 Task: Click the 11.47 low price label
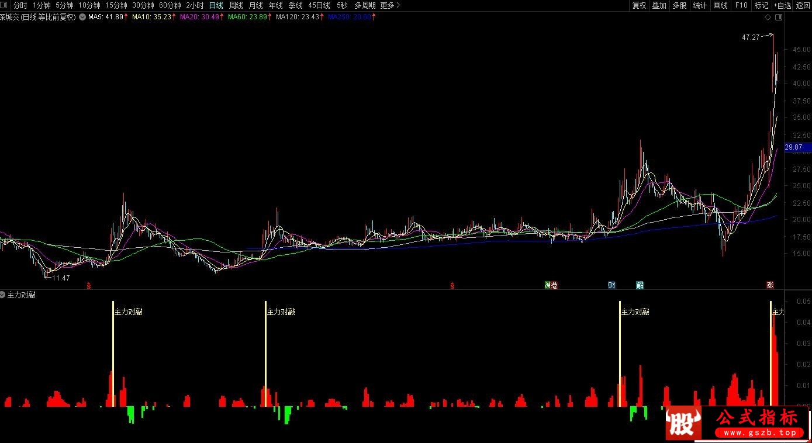[61, 278]
